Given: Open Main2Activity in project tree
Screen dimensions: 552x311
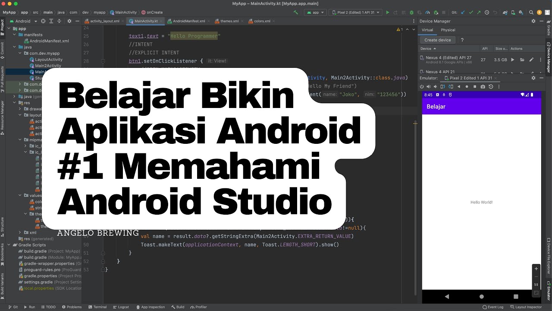Looking at the screenshot, I should [x=45, y=66].
